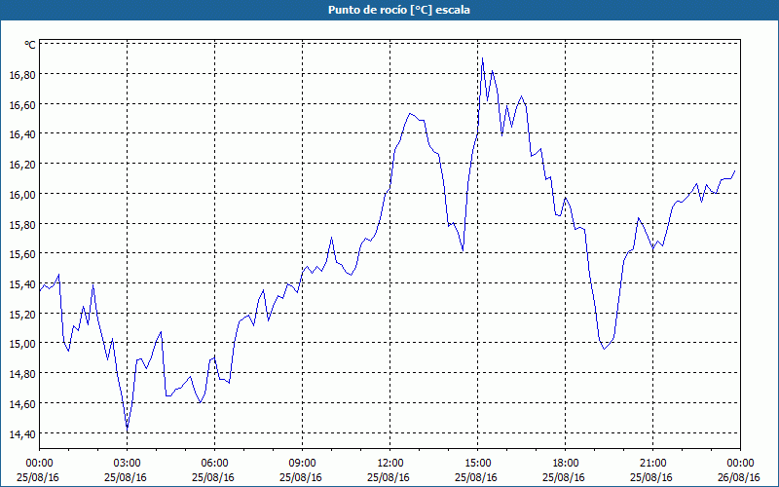Click the 25/08/16 date below 09:00
This screenshot has height=487, width=779.
coord(302,477)
